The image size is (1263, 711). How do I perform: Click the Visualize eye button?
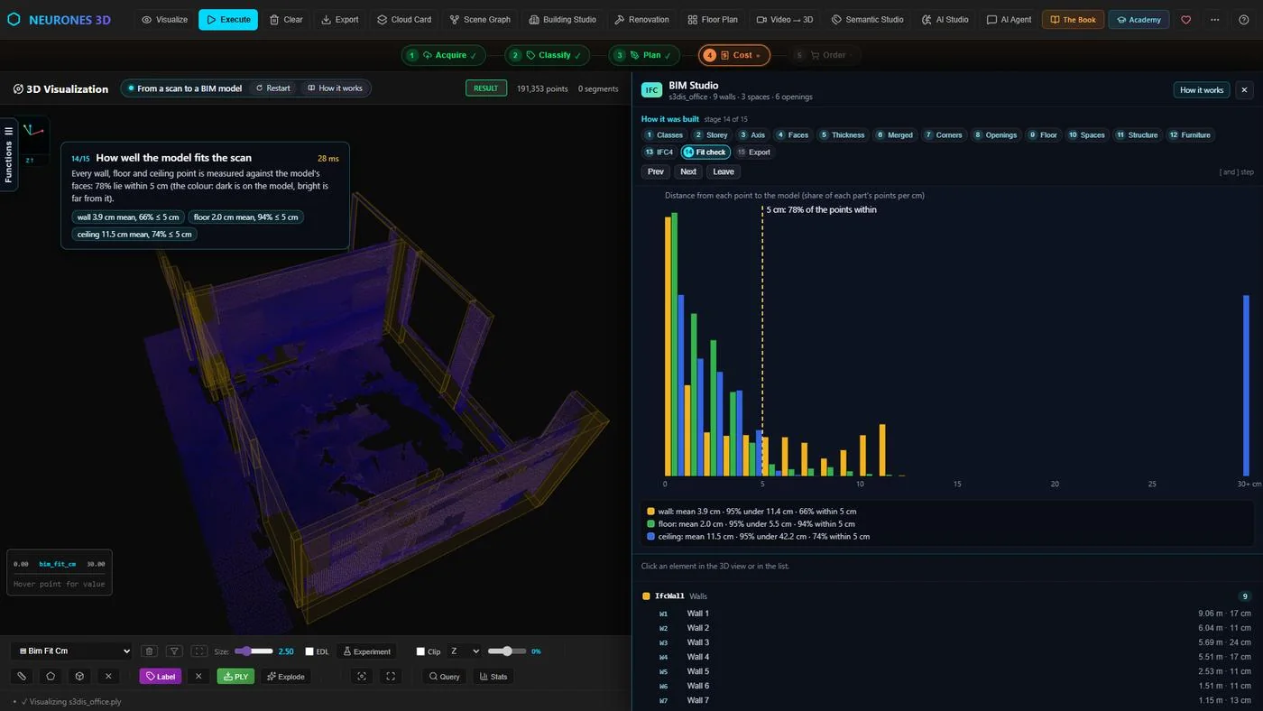(x=165, y=19)
